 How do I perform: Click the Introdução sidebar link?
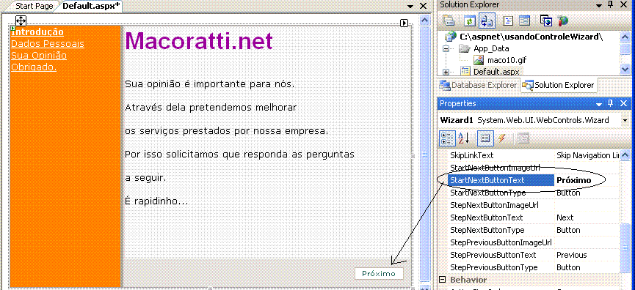(37, 32)
